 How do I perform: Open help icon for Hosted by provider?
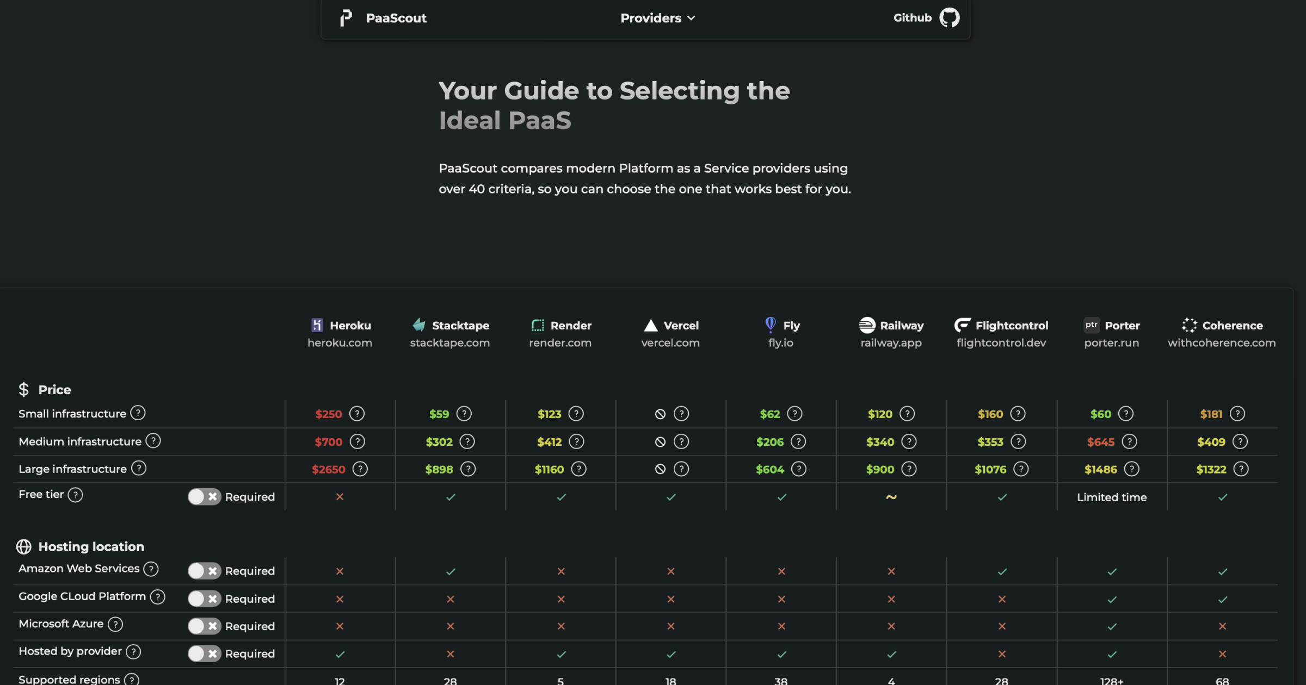point(133,651)
